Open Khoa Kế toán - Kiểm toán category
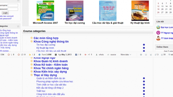Viewport: 173px width, 97px height. tap(51, 65)
